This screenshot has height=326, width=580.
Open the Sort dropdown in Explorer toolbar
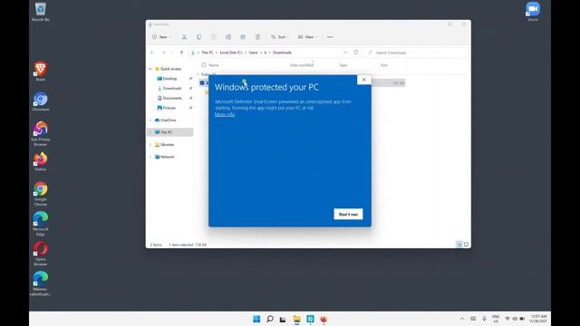click(280, 37)
